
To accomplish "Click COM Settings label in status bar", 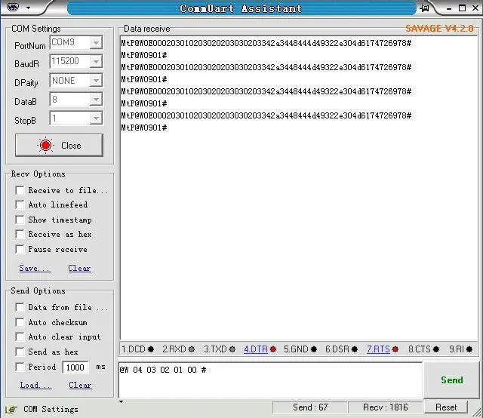I will click(51, 410).
